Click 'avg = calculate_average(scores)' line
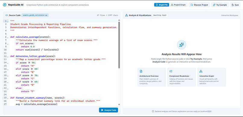This screenshot has height=117, width=243. coord(36,104)
